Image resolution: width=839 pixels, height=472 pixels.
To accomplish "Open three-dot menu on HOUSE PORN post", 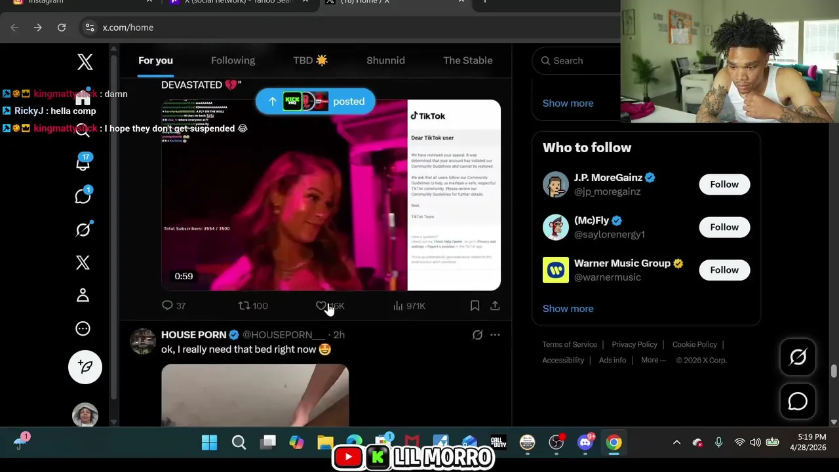I will 495,334.
